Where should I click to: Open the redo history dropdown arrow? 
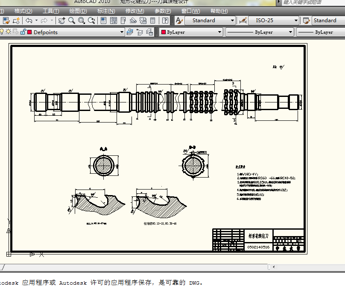click(52, 20)
